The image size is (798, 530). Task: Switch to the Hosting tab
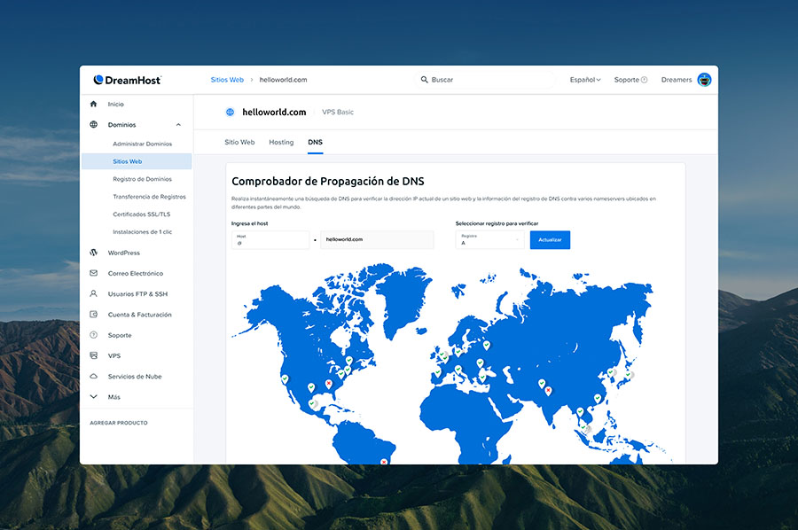click(281, 142)
